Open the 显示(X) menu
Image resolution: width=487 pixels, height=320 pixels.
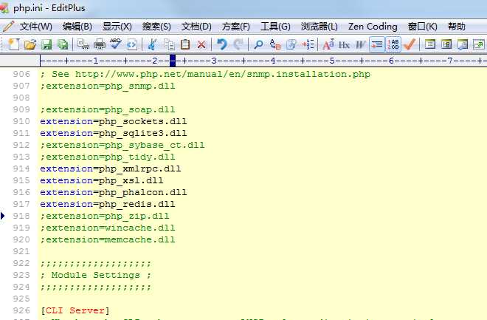point(117,27)
